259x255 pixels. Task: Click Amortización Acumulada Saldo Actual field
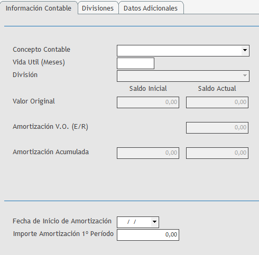217,153
